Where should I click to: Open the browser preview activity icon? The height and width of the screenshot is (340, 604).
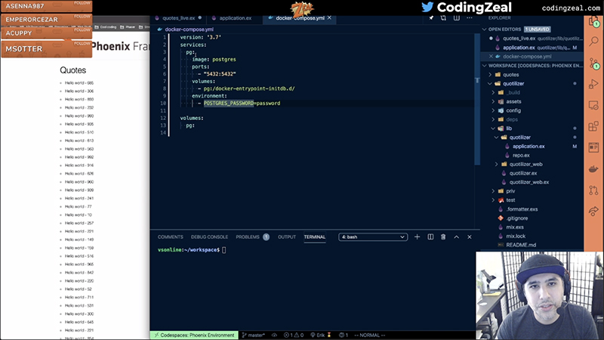coord(593,147)
